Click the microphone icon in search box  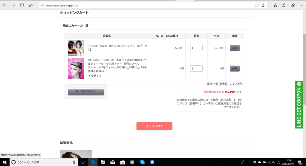pos(74,162)
